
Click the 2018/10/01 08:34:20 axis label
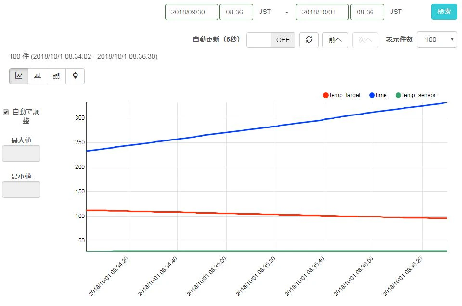tap(108, 276)
